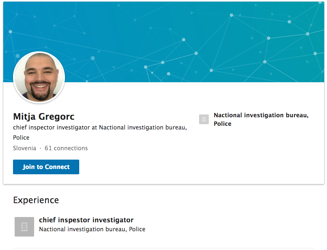327x250 pixels.
Task: Click the divider line below the Experience entry
Action: [163, 248]
